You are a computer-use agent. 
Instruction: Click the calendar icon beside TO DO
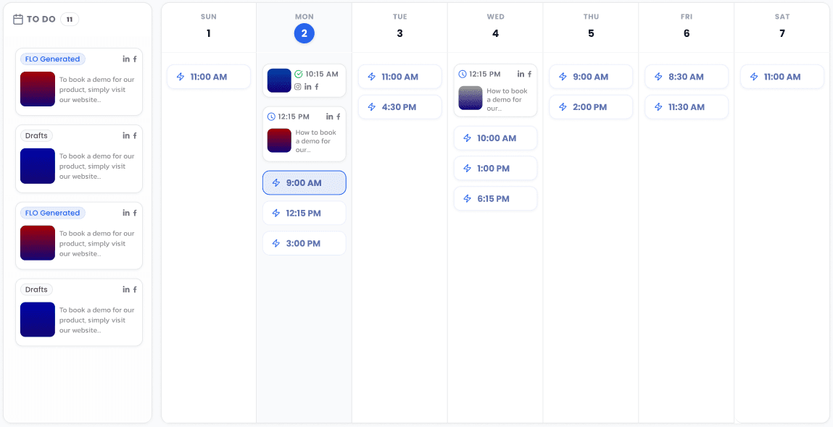[x=18, y=20]
